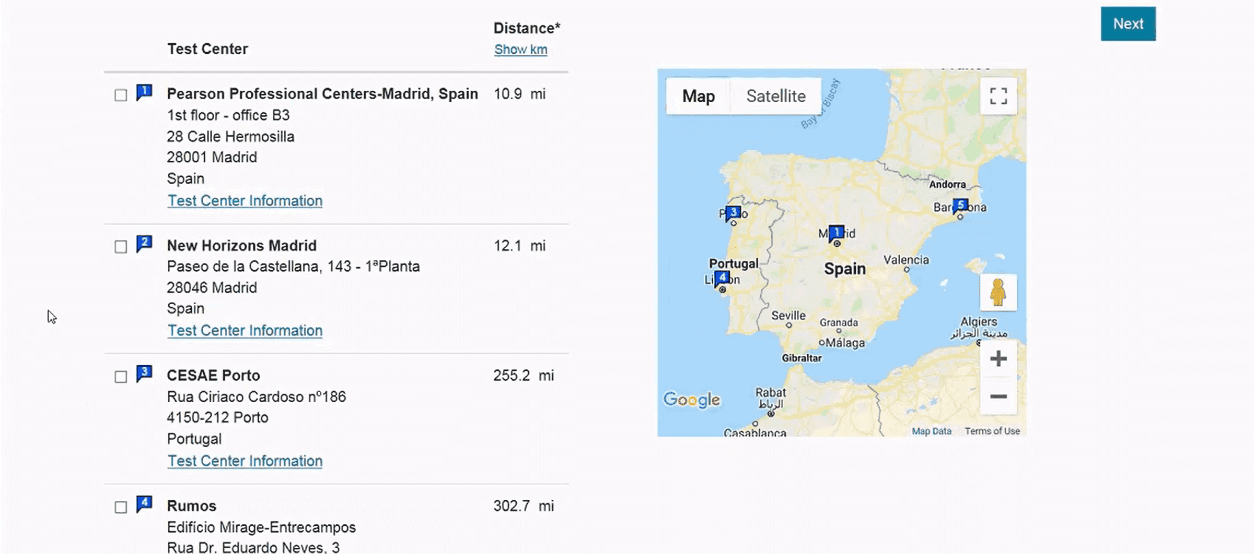Screen dimensions: 1254x554
Task: Select the Map view tab
Action: point(698,96)
